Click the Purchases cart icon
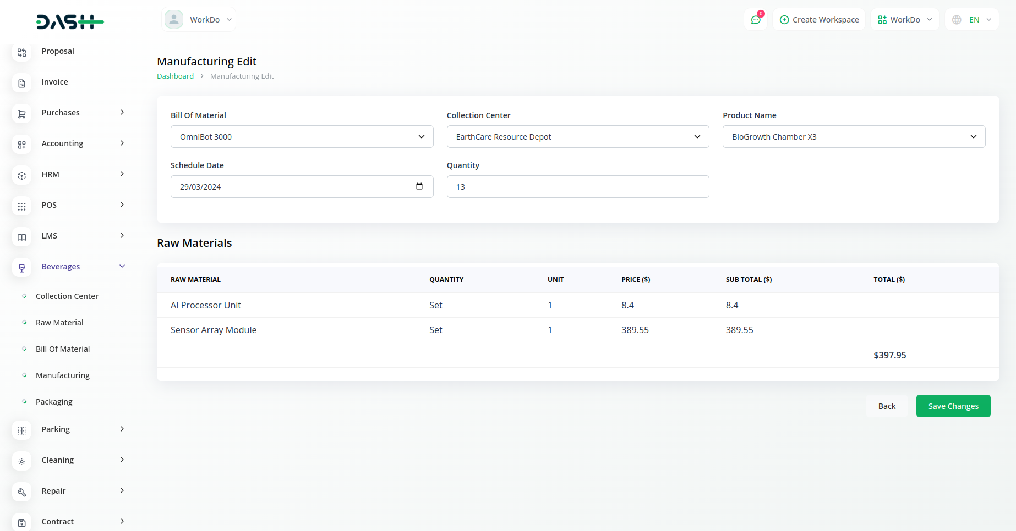The width and height of the screenshot is (1016, 531). [x=22, y=114]
